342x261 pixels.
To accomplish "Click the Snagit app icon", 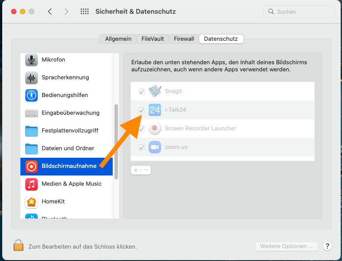I will [155, 91].
